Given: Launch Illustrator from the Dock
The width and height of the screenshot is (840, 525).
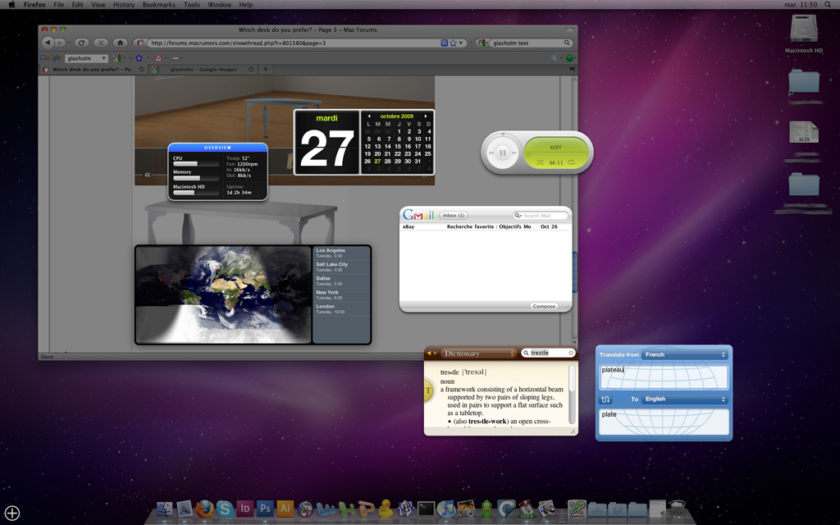Looking at the screenshot, I should click(285, 509).
